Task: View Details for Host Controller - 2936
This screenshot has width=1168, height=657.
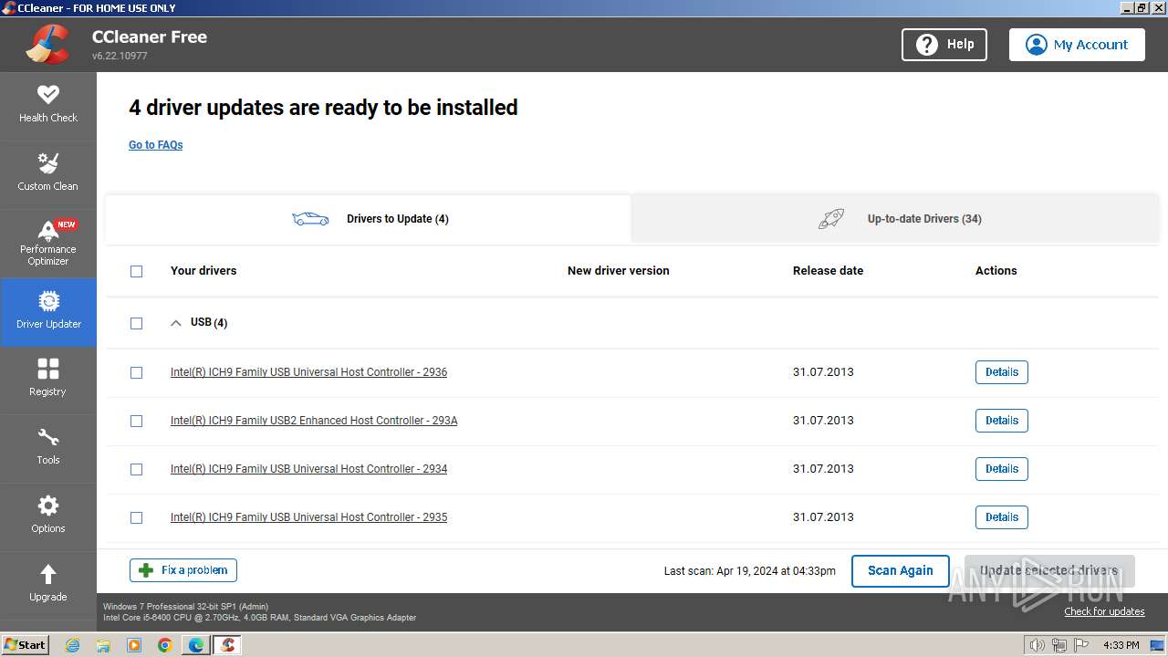Action: click(x=1002, y=372)
